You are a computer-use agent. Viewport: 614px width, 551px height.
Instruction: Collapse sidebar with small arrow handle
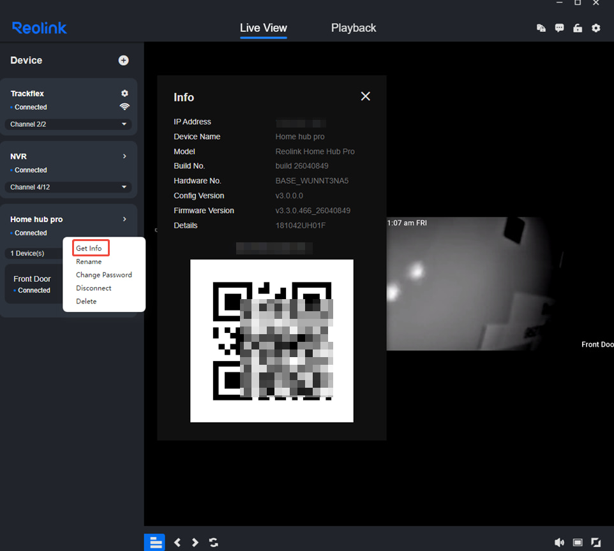point(156,230)
